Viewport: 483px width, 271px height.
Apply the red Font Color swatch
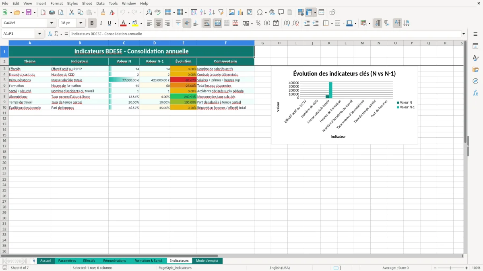(123, 23)
